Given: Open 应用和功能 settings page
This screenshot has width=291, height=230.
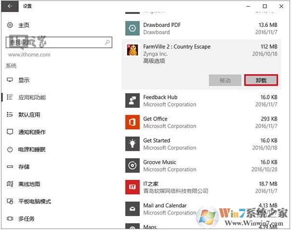Looking at the screenshot, I should tap(32, 97).
